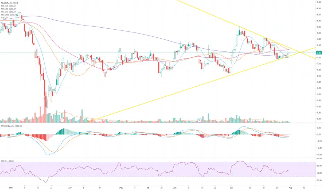Click the 5.20 price axis label
323x190 pixels.
click(319, 119)
